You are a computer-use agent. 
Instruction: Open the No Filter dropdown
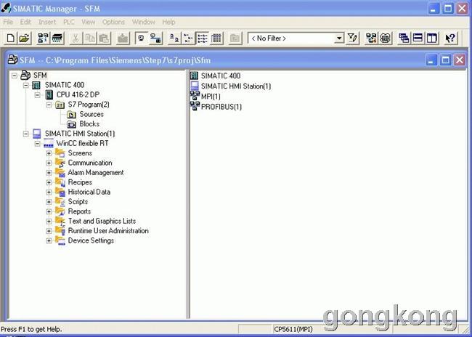[339, 38]
